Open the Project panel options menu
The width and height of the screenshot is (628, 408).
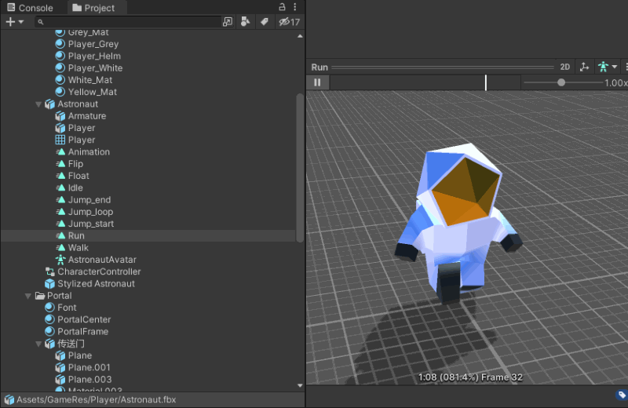coord(295,7)
